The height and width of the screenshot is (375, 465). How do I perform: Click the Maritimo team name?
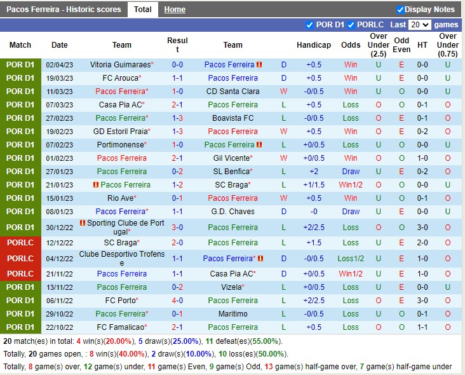pyautogui.click(x=232, y=314)
